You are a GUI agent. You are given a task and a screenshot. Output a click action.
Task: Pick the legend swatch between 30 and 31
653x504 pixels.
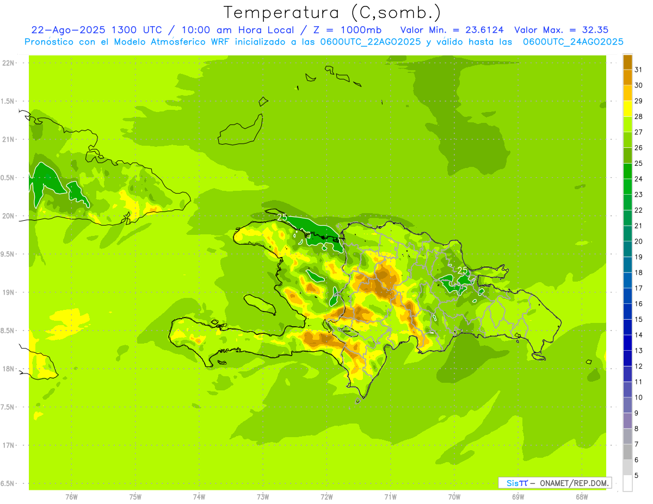pos(627,77)
